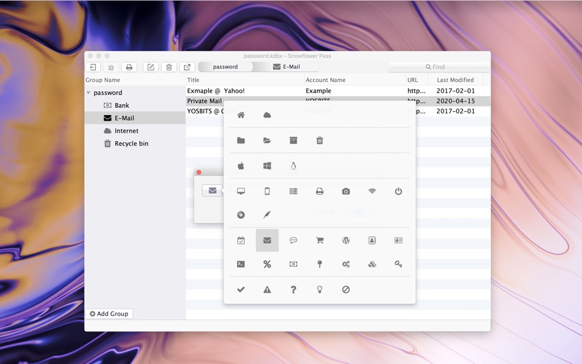This screenshot has width=582, height=364.
Task: Select the light bulb icon
Action: [320, 289]
